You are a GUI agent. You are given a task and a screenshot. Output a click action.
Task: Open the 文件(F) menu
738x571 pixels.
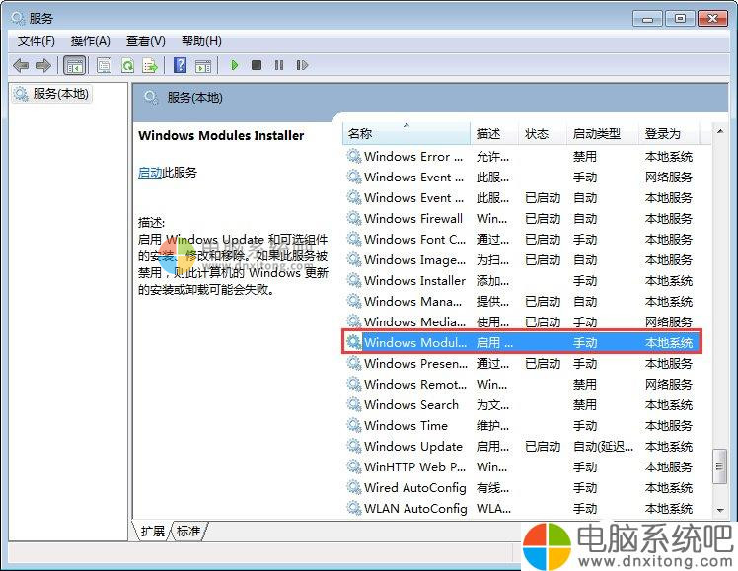tap(37, 40)
